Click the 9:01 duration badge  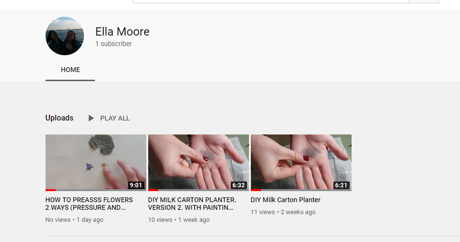(x=136, y=185)
